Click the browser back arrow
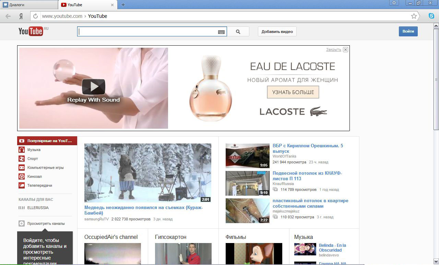Screen dimensions: 439x265 click(8, 16)
